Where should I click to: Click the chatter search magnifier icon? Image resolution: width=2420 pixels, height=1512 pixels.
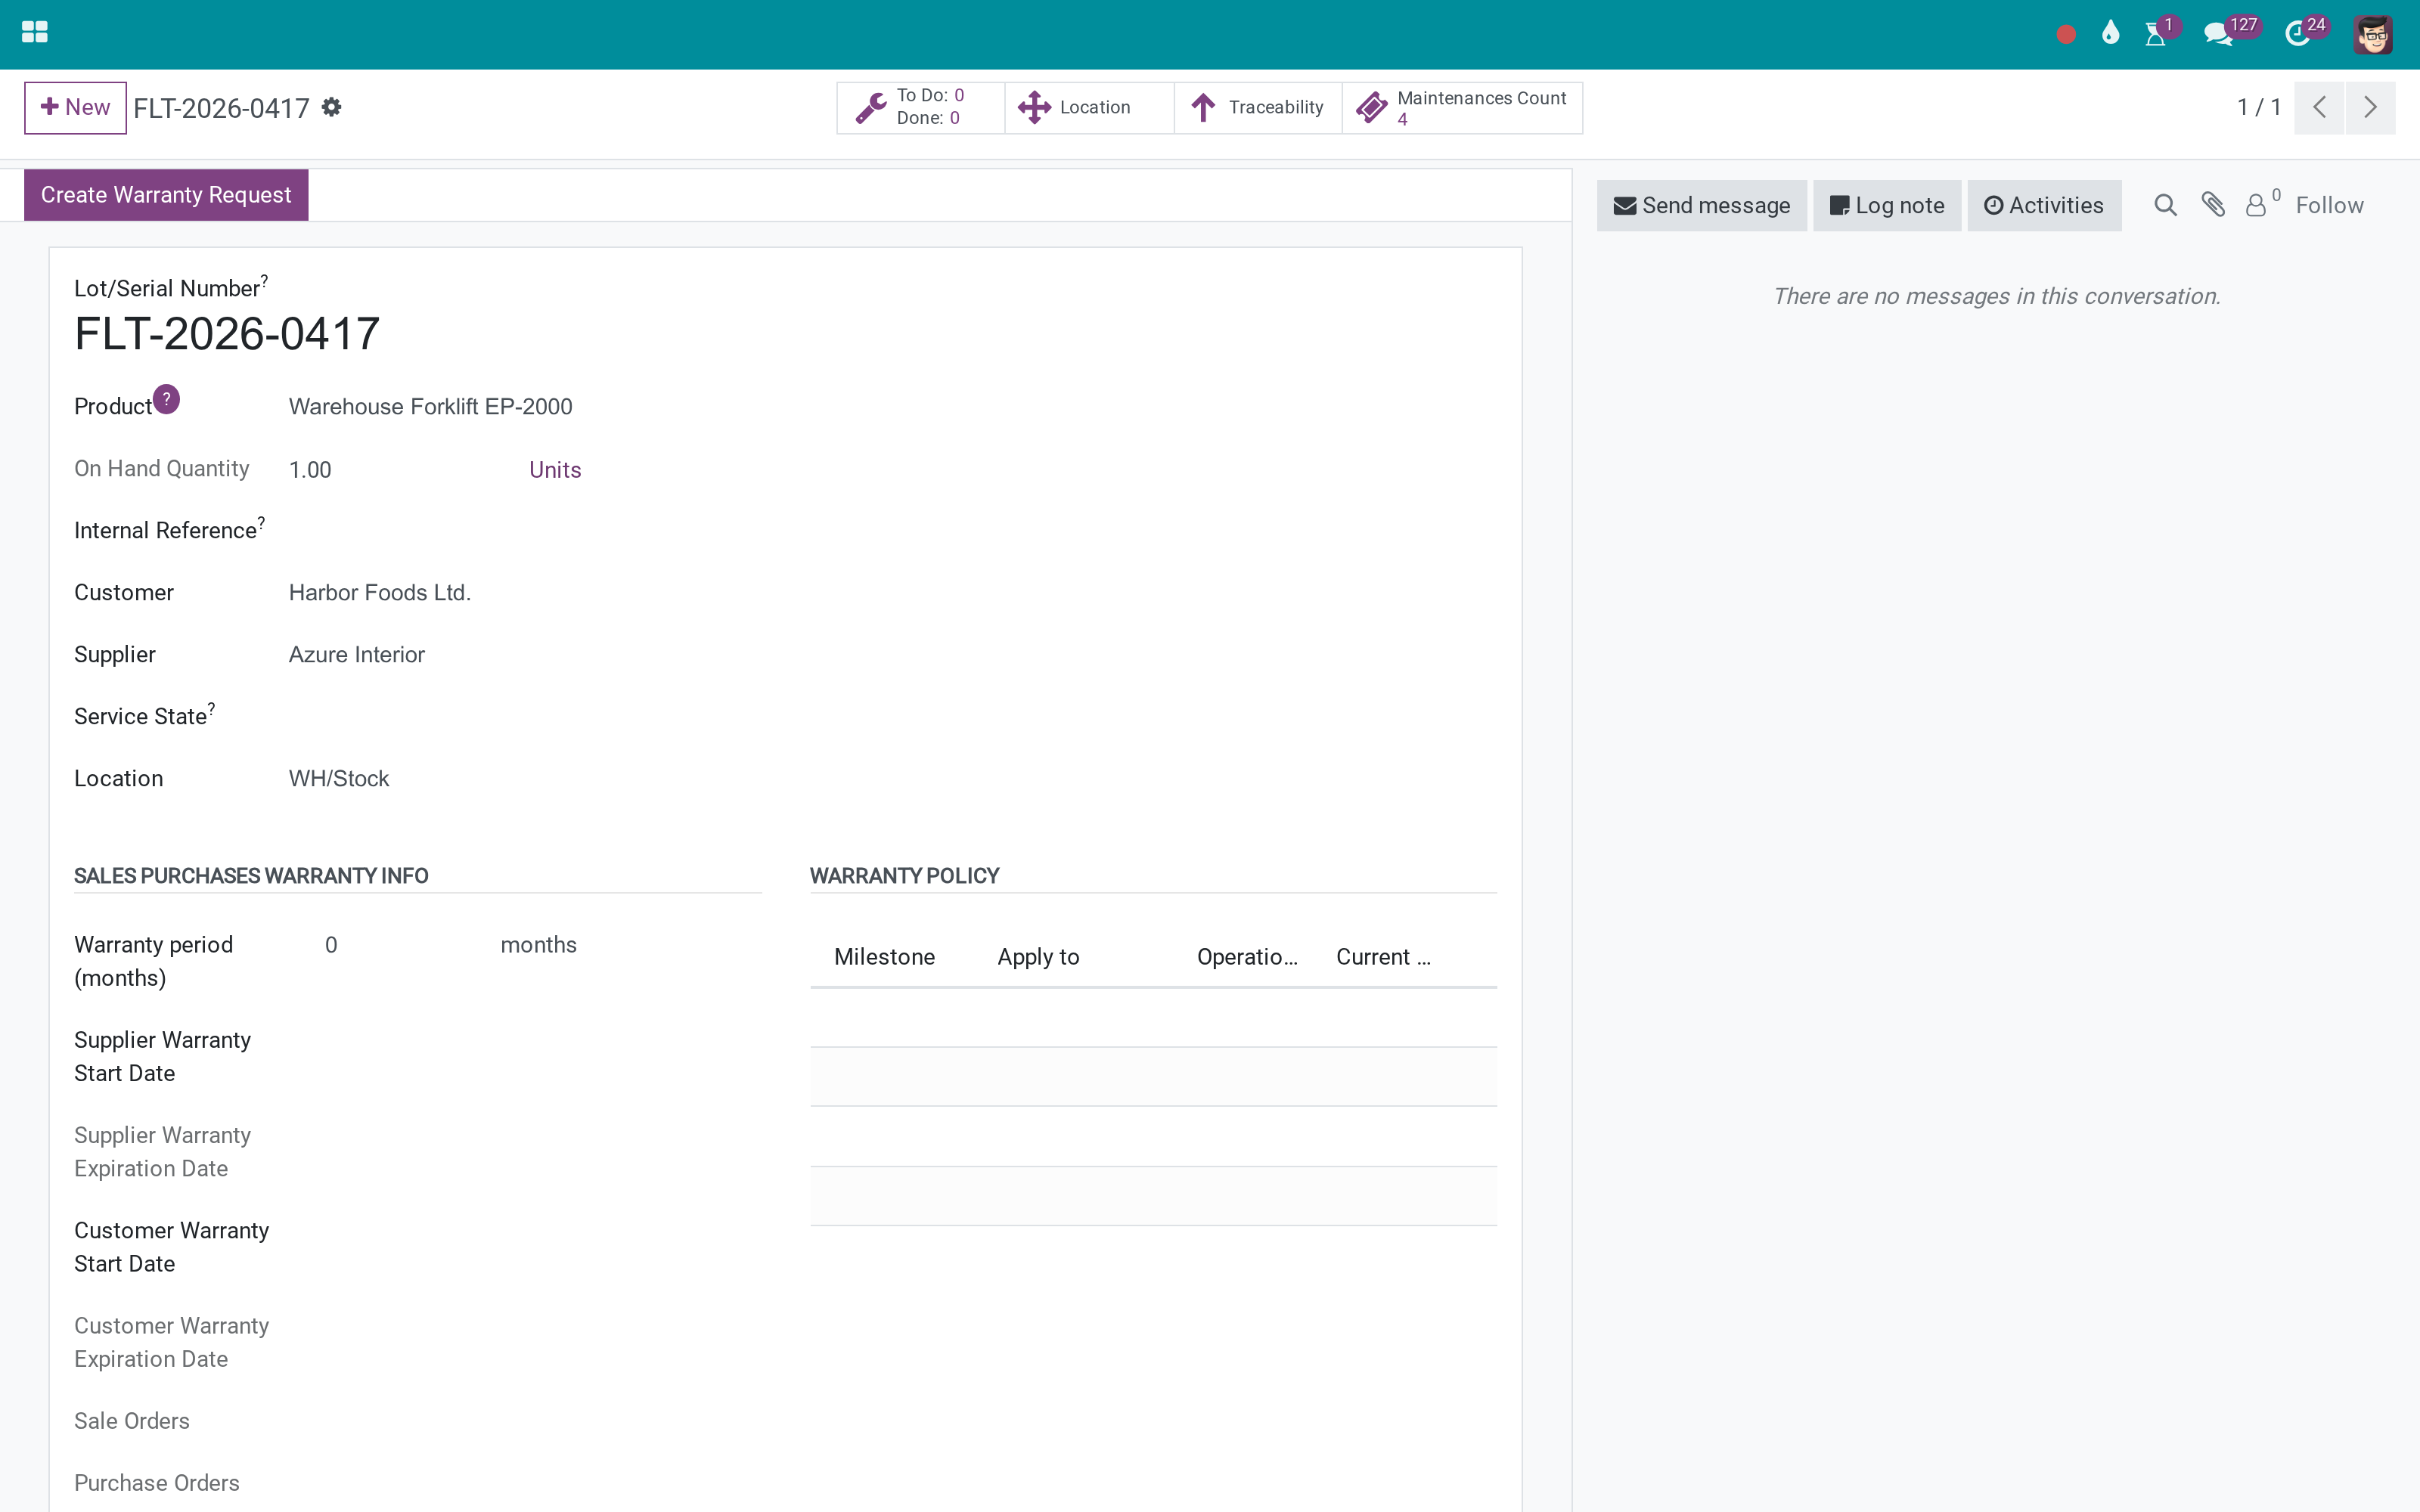point(2165,205)
